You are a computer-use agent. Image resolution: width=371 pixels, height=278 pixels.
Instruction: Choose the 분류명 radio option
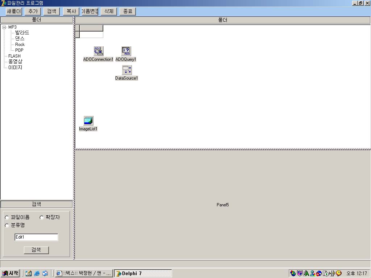coord(7,226)
